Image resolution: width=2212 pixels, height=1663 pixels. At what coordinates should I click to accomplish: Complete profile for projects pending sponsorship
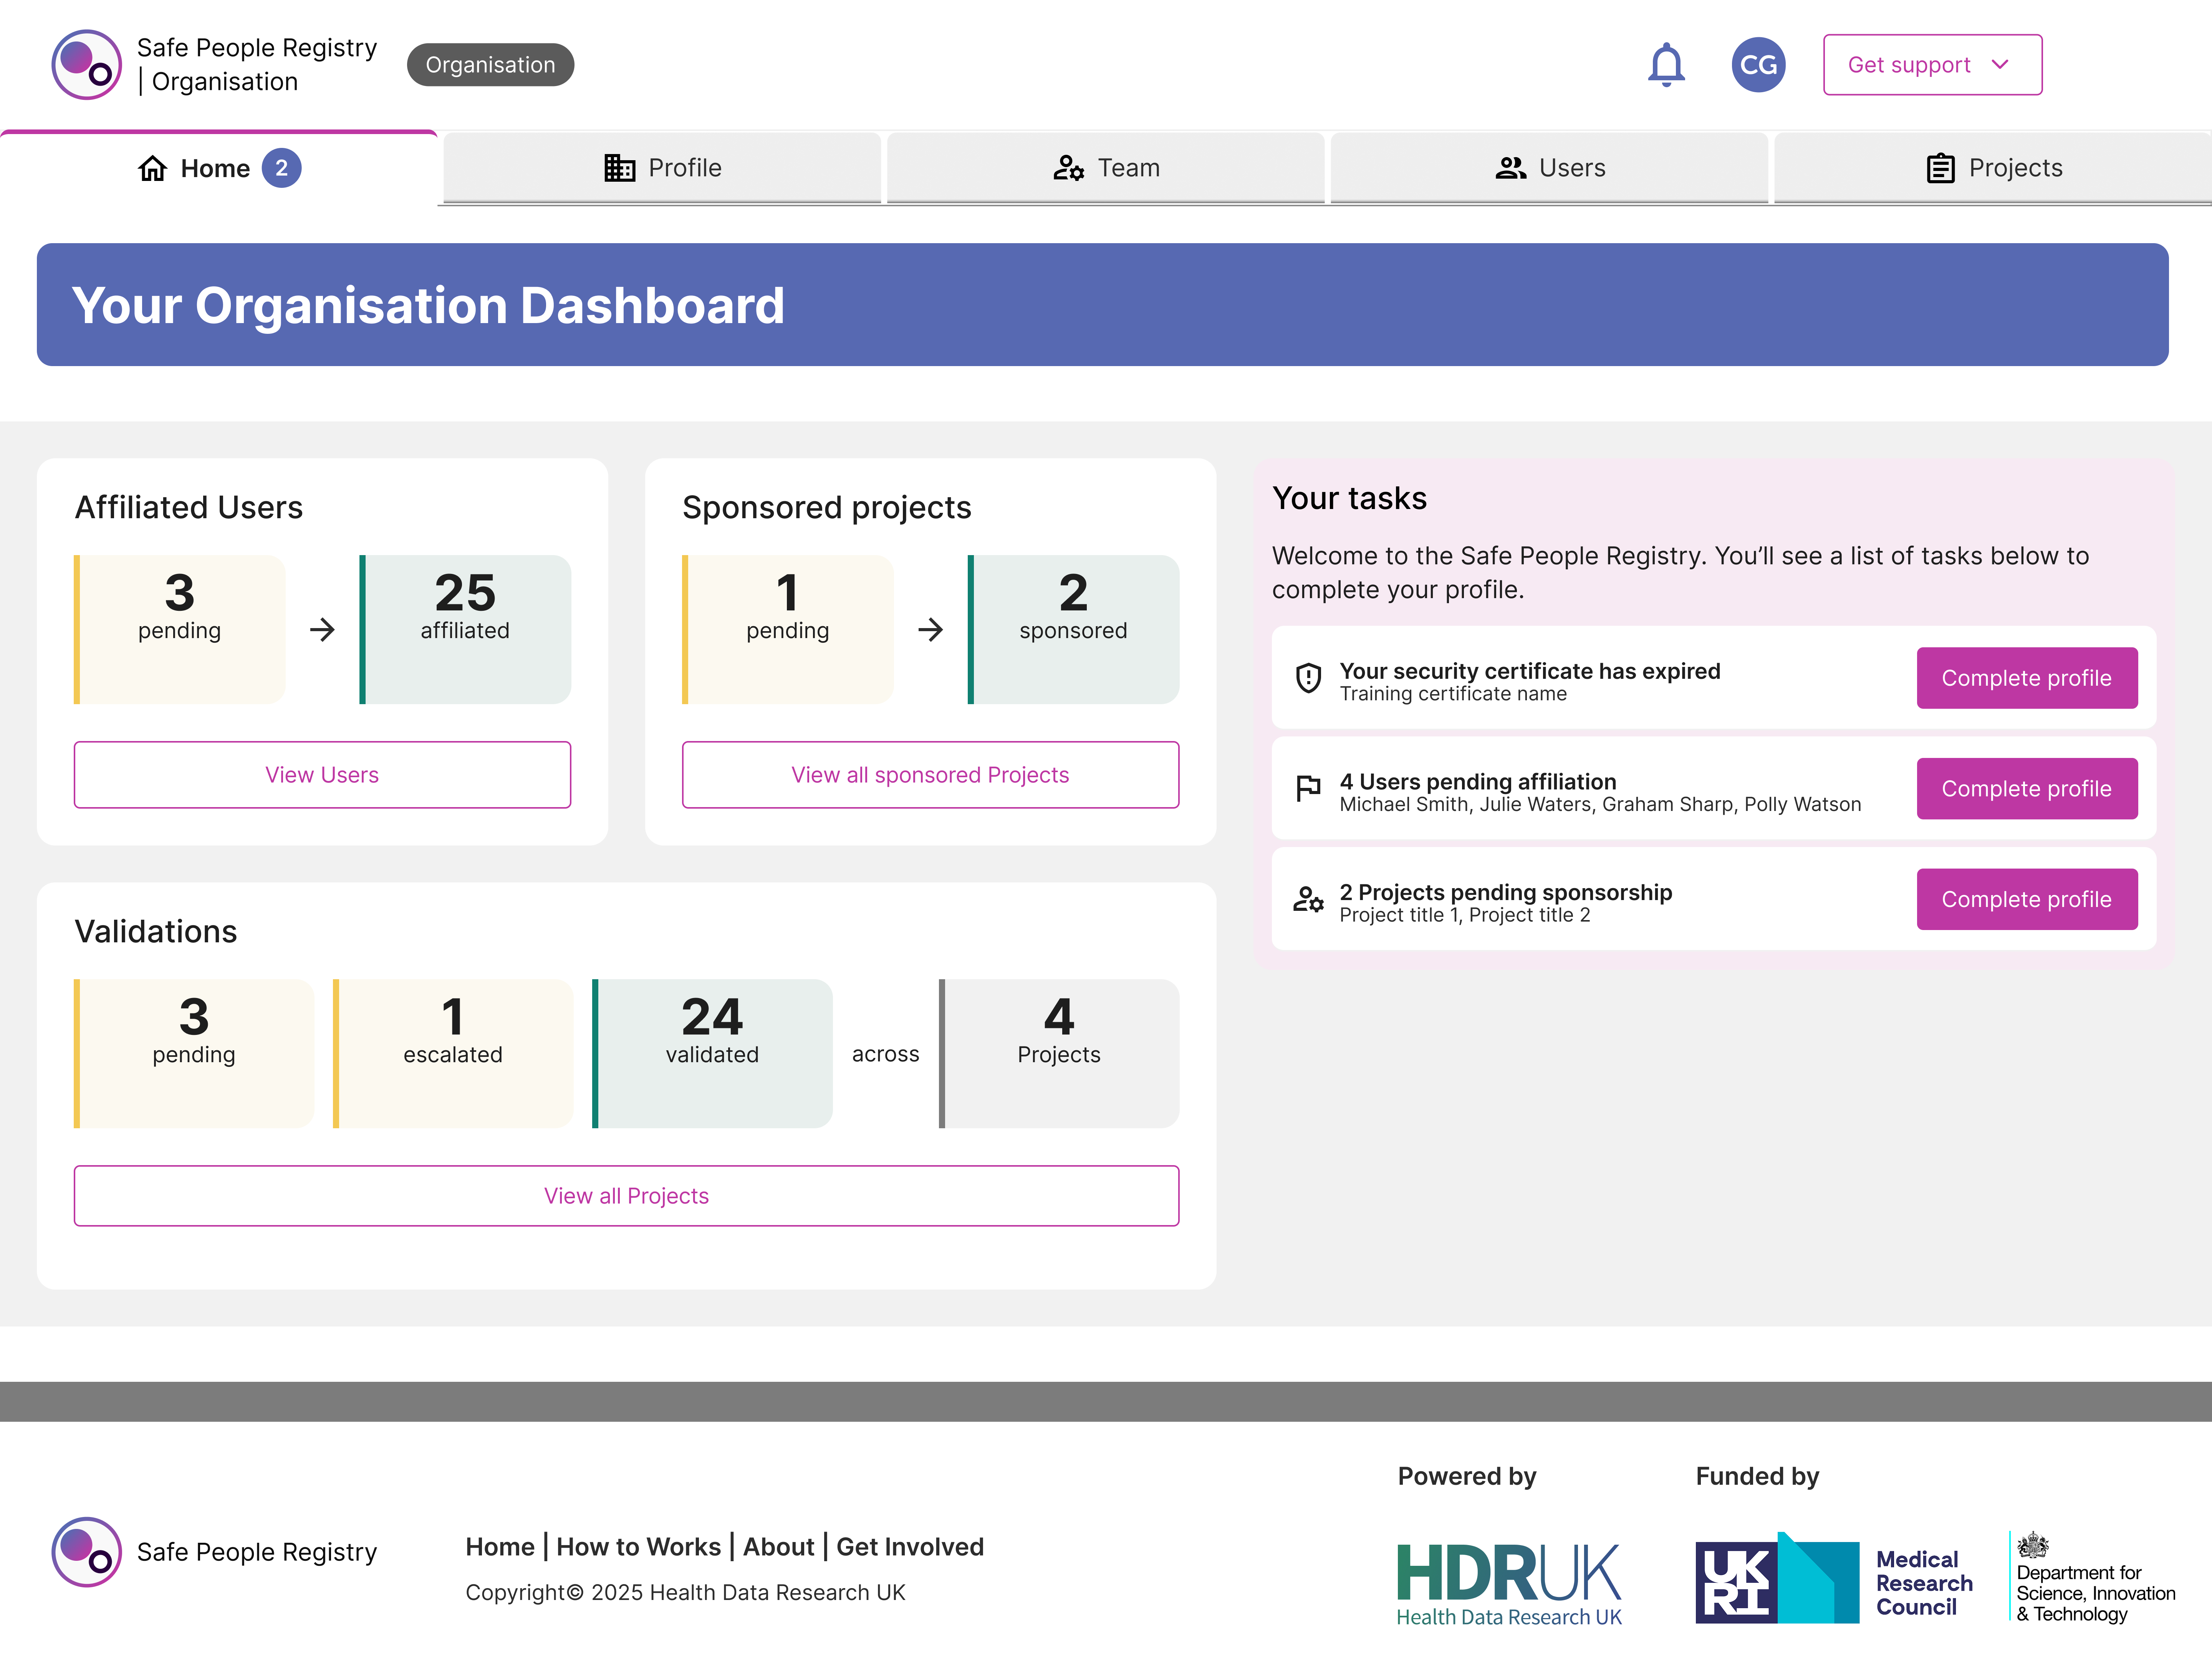tap(2027, 900)
